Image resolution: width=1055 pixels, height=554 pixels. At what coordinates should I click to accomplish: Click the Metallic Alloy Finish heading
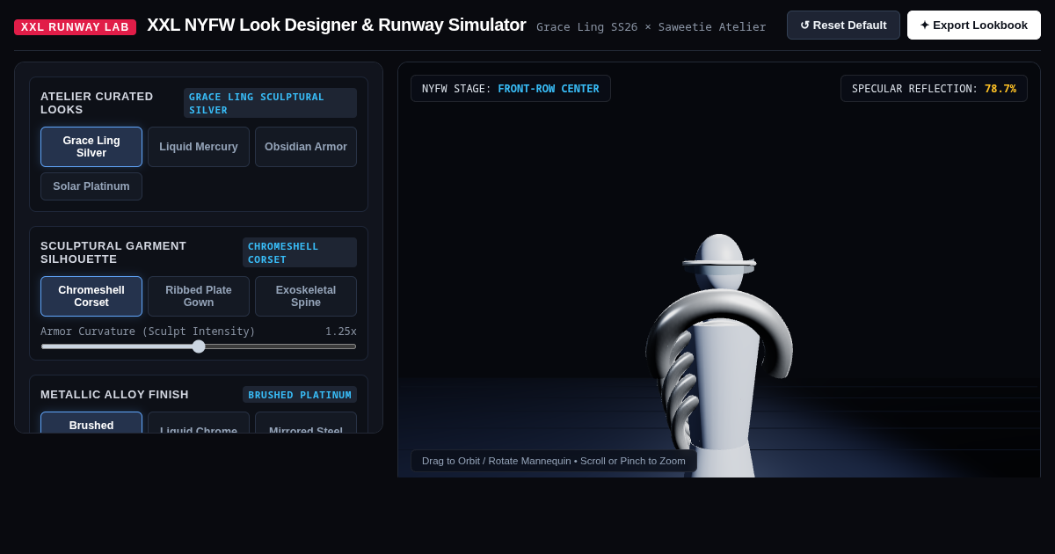pos(114,395)
